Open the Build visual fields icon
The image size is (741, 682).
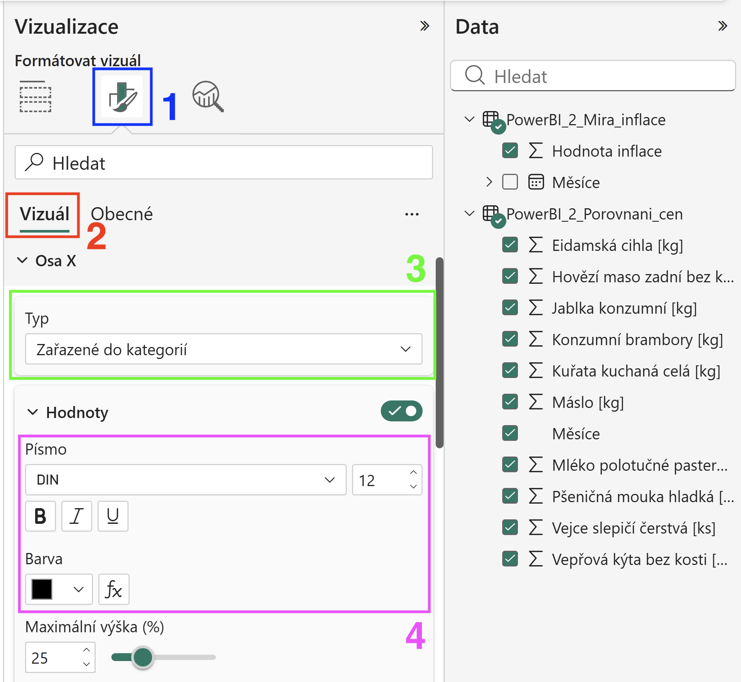click(x=35, y=96)
